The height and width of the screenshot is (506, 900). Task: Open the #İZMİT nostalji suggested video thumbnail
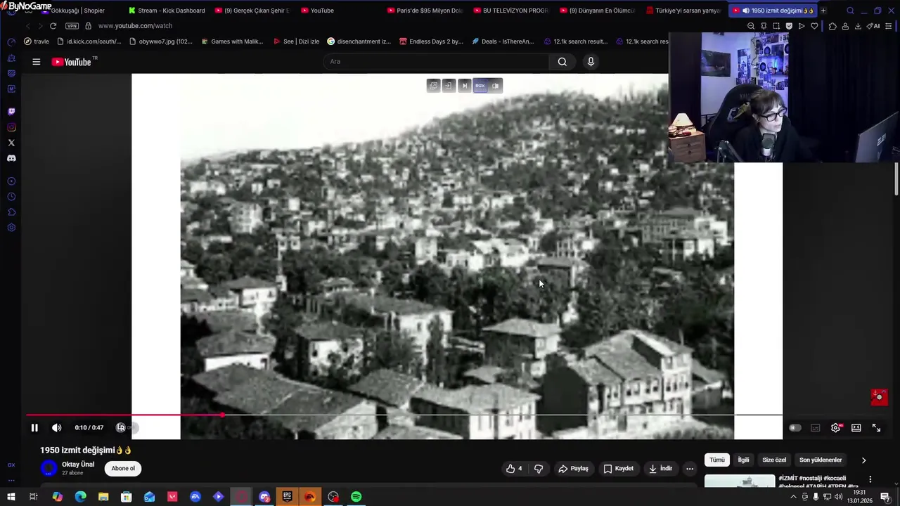(740, 481)
